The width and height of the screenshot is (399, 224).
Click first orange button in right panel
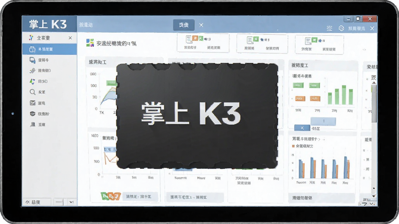tap(300, 98)
